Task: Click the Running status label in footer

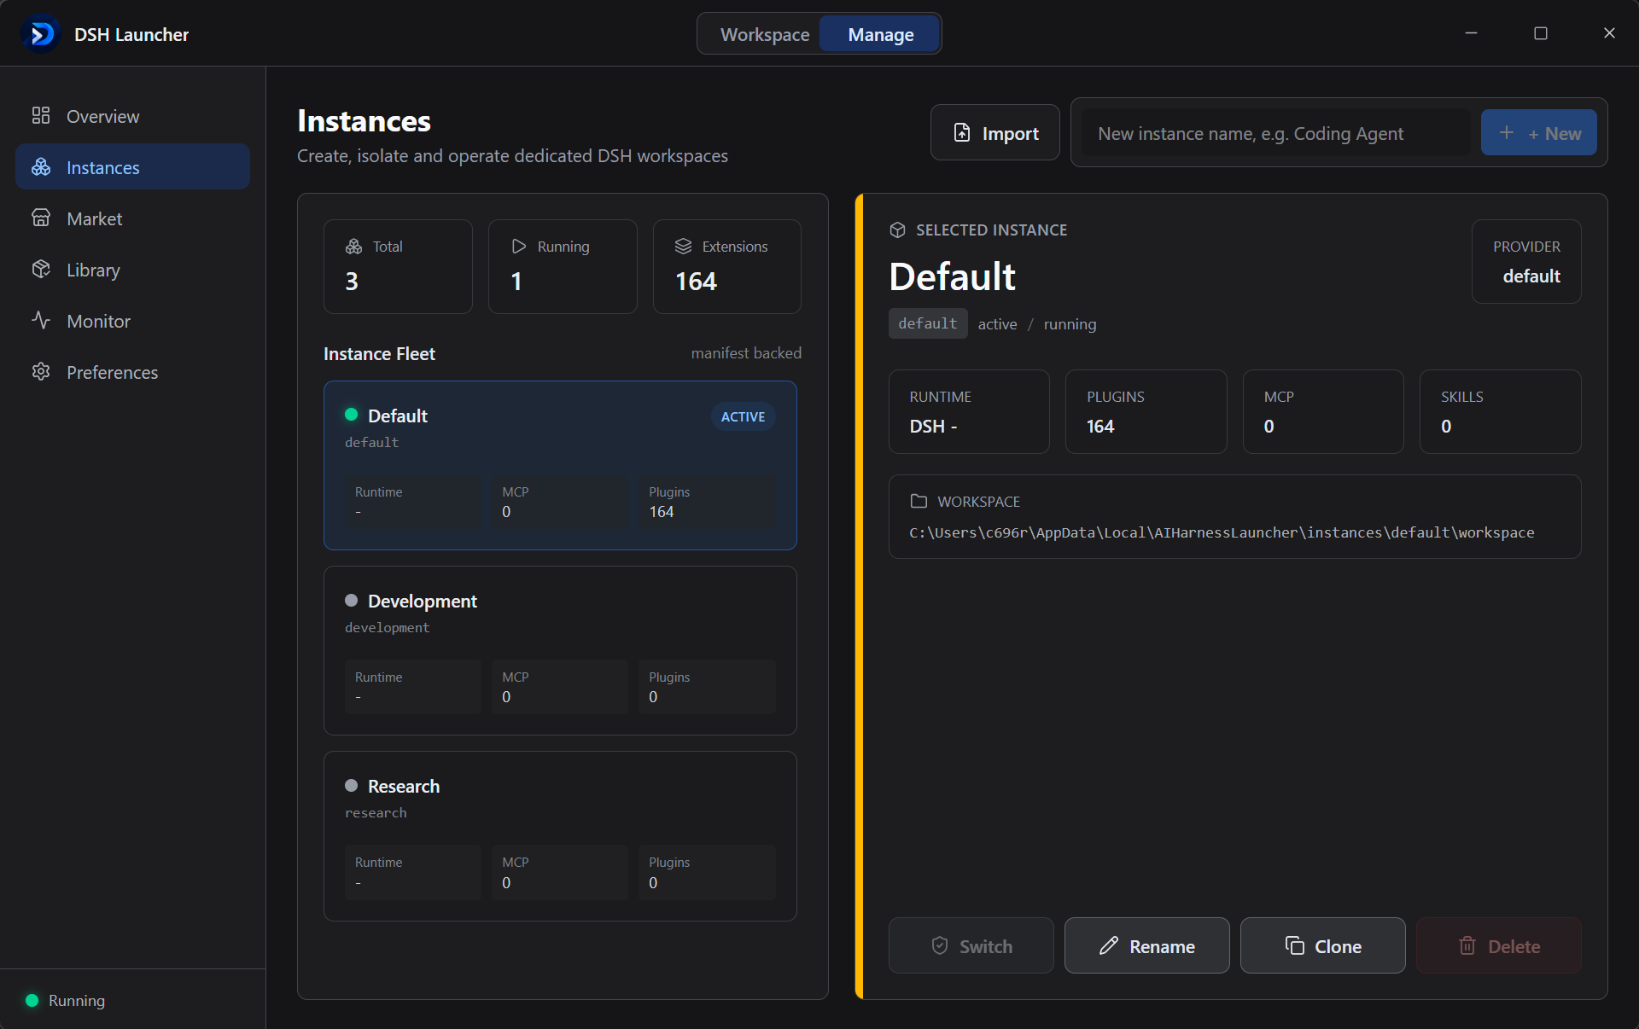Action: tap(77, 1000)
